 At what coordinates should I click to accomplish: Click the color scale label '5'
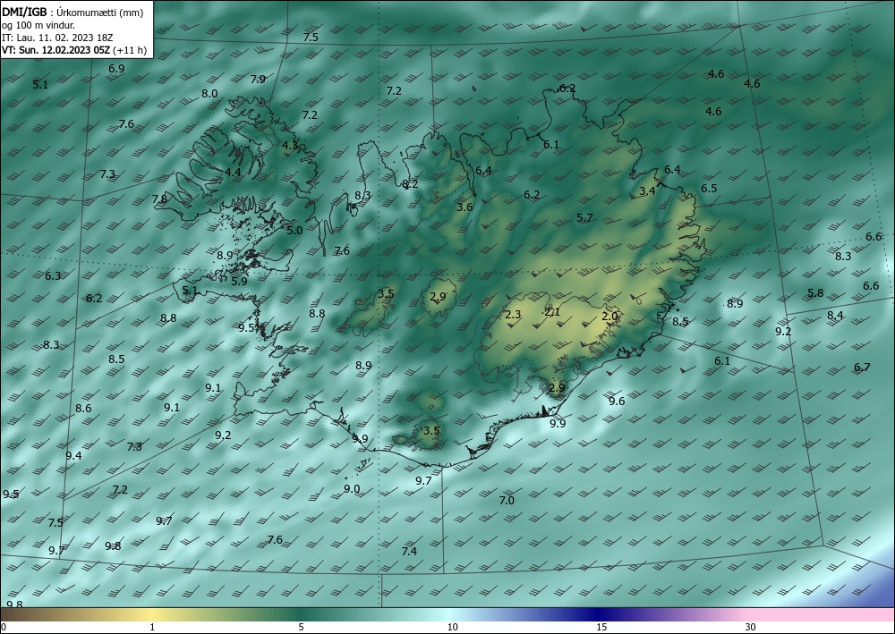point(301,627)
